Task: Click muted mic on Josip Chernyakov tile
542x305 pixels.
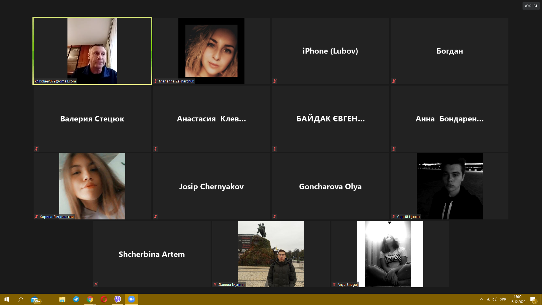Action: (156, 217)
